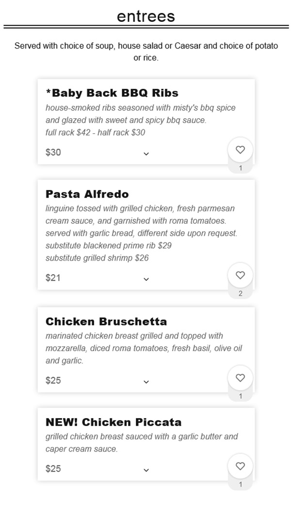The width and height of the screenshot is (291, 512).
Task: Open the *Baby Back BBQ Ribs title
Action: click(112, 93)
